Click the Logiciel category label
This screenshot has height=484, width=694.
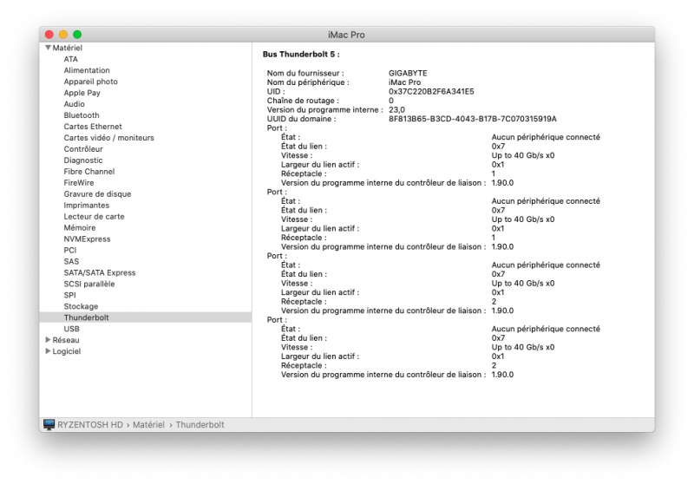[x=67, y=351]
